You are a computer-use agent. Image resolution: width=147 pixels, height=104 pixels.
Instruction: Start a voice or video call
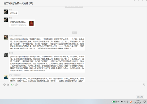[x=144, y=84]
